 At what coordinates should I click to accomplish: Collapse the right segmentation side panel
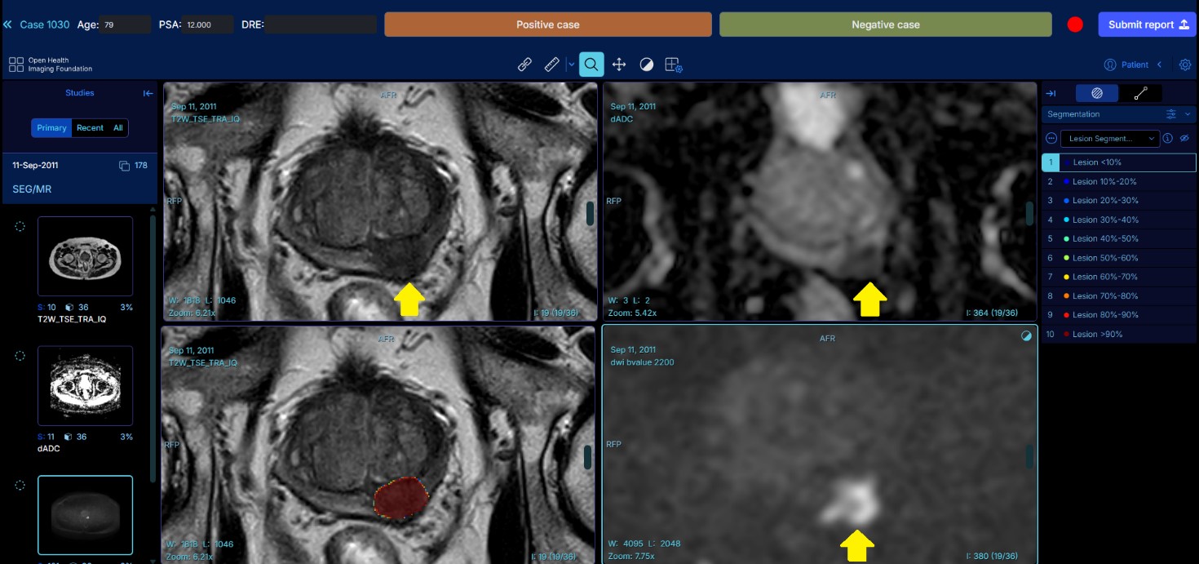[x=1051, y=93]
